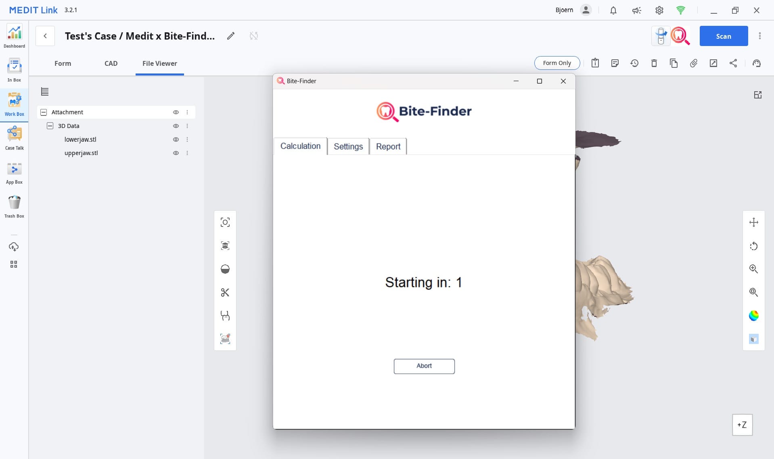774x459 pixels.
Task: Open Case Talk in sidebar
Action: point(14,138)
